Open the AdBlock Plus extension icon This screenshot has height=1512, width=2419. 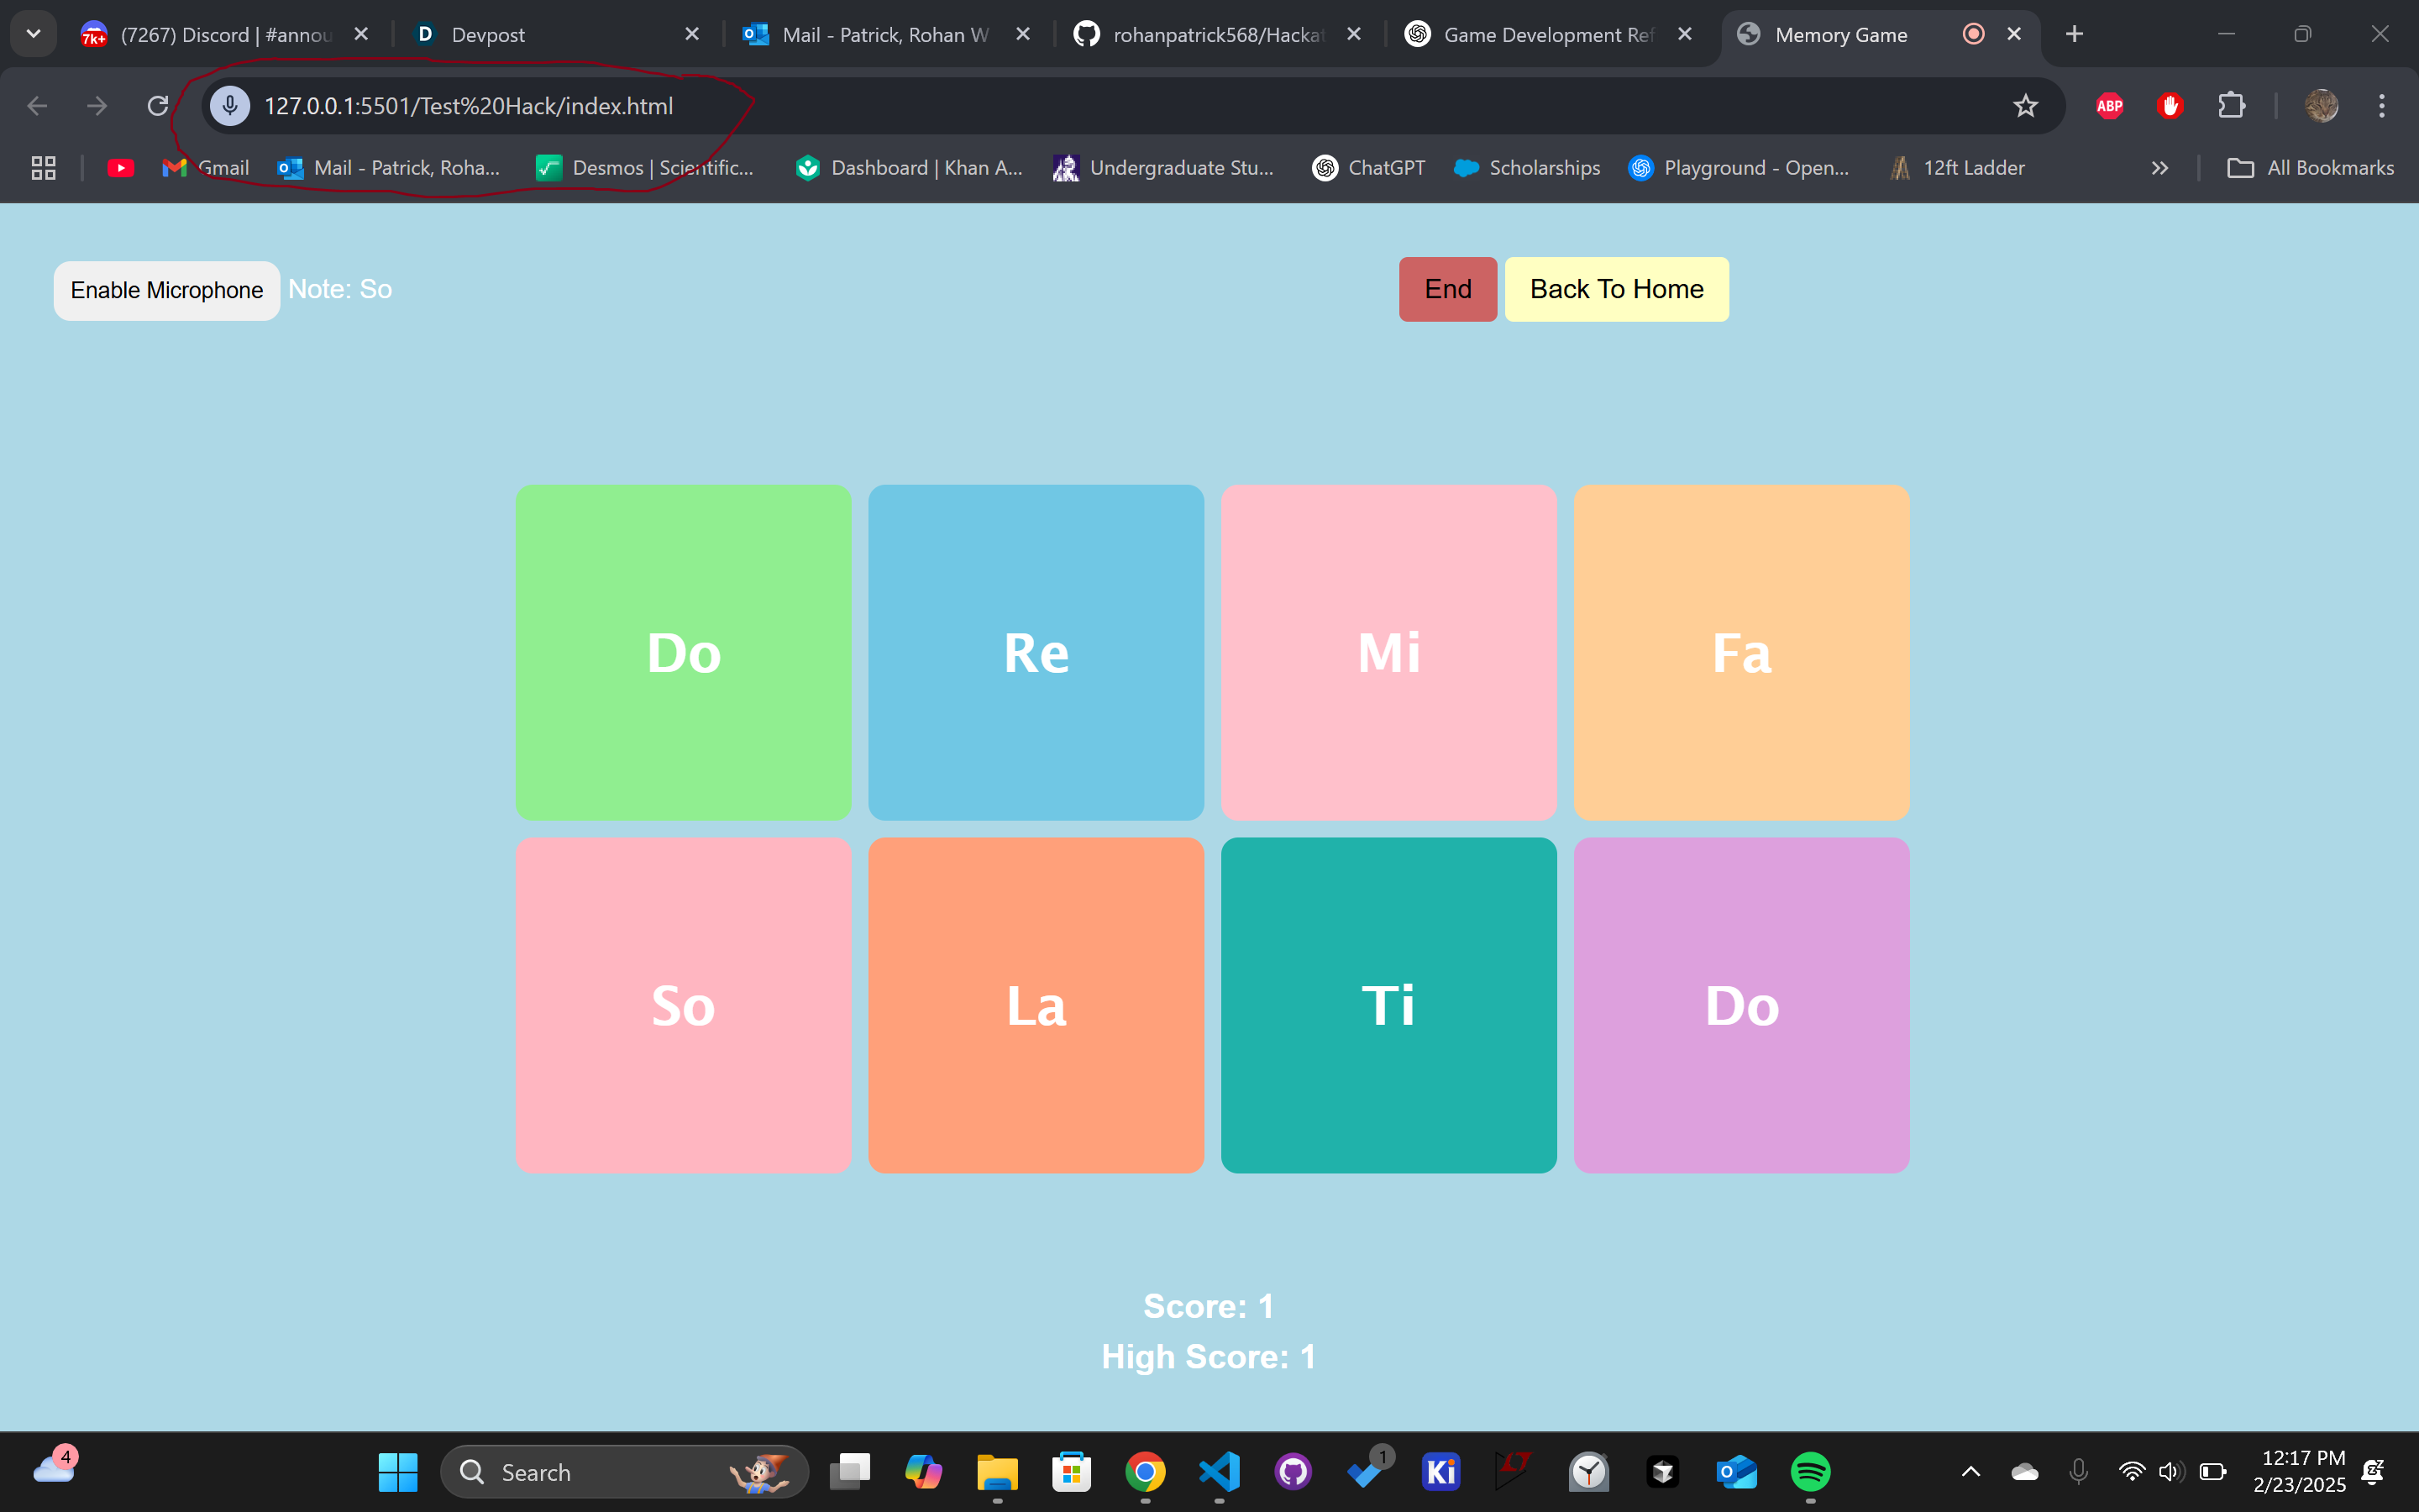pyautogui.click(x=2109, y=106)
